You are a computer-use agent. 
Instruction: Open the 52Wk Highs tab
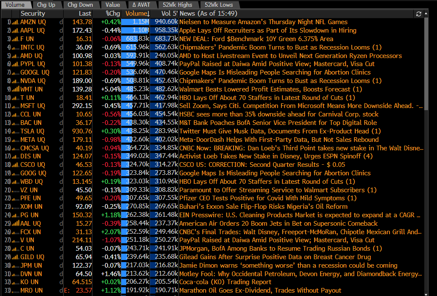point(178,5)
